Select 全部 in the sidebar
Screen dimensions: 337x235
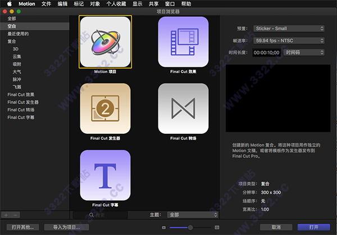tap(12, 19)
